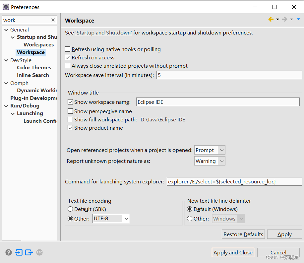304x263 pixels.
Task: Go forward to next preference page
Action: [x=285, y=19]
